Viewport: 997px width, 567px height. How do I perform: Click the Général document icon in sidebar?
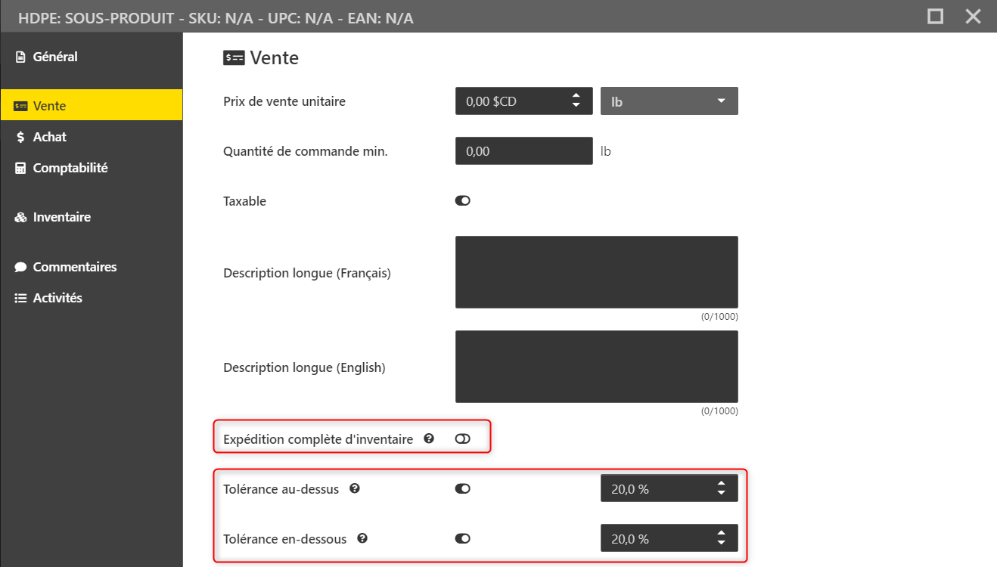click(x=20, y=57)
